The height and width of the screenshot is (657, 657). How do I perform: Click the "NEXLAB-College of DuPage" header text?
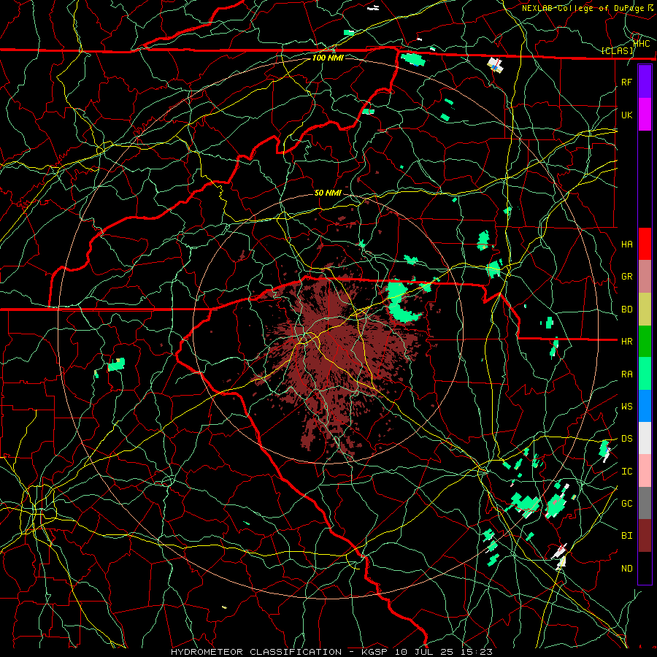tap(583, 8)
